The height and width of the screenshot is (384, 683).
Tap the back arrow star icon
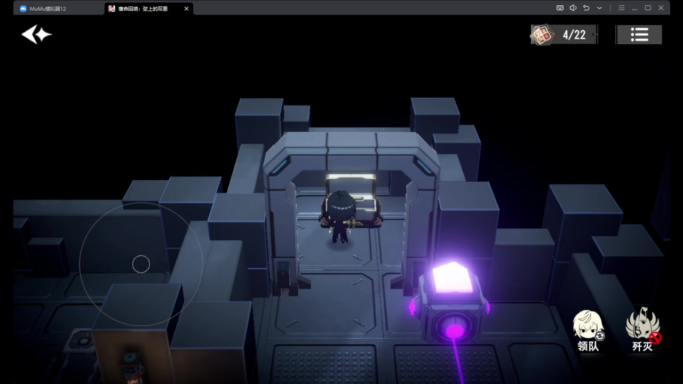[36, 35]
